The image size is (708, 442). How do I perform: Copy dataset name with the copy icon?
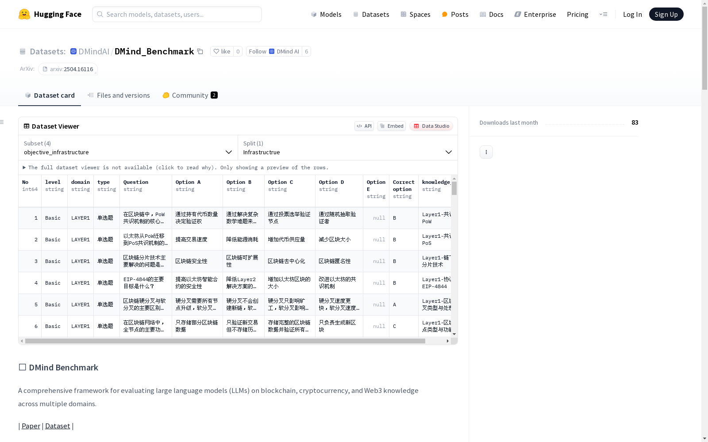point(200,51)
